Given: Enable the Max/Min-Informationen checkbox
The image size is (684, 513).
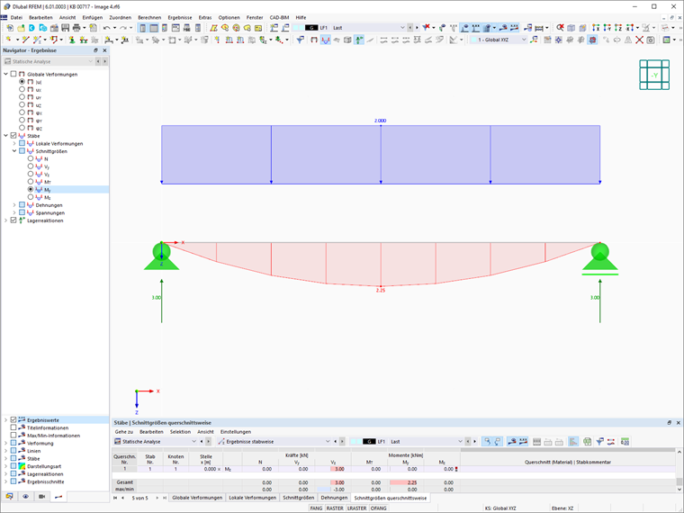Looking at the screenshot, I should pyautogui.click(x=13, y=436).
